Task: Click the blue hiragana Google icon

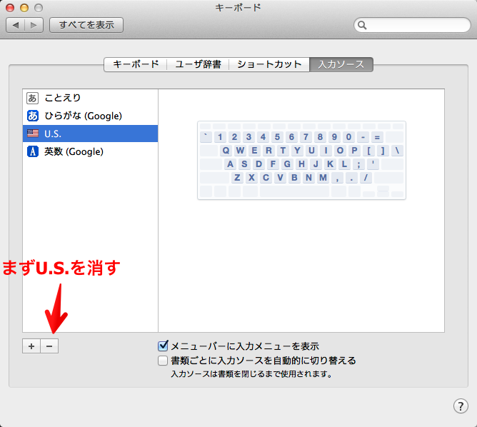Action: pyautogui.click(x=33, y=116)
